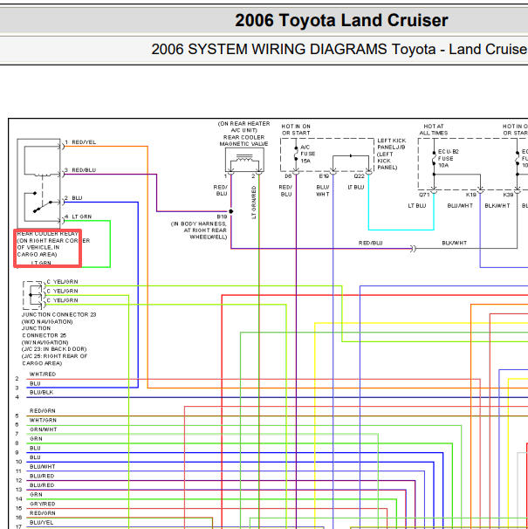Image resolution: width=528 pixels, height=529 pixels.
Task: Click the "IN BODY HARNESS, AT RIGHT REAR WHEELWELL" note
Action: (x=199, y=230)
